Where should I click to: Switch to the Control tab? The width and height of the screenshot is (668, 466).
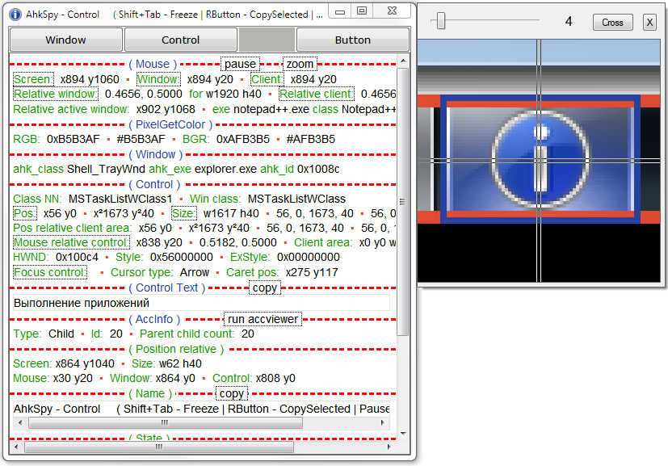tap(181, 40)
